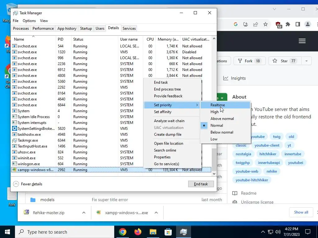Switch to the Processes tab
The width and height of the screenshot is (318, 238).
(21, 28)
